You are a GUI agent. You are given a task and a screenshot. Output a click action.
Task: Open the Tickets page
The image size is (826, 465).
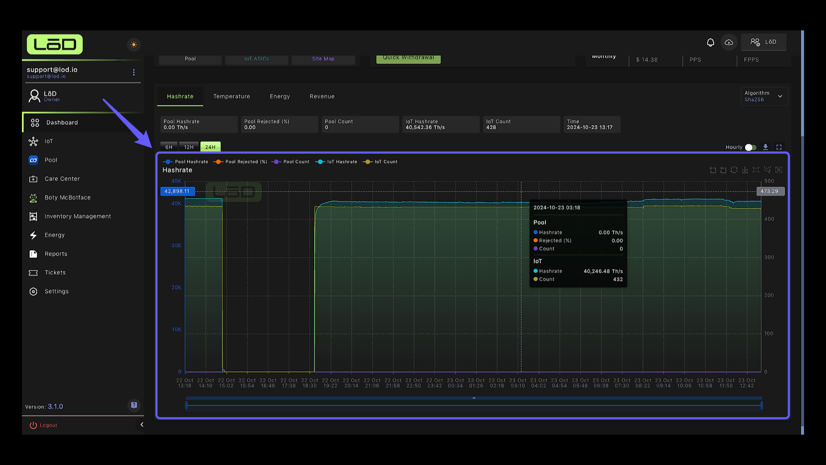point(83,273)
